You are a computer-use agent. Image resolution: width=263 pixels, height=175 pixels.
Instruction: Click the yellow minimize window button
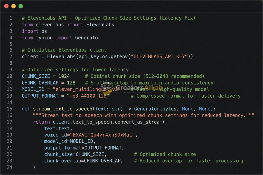click(14, 6)
